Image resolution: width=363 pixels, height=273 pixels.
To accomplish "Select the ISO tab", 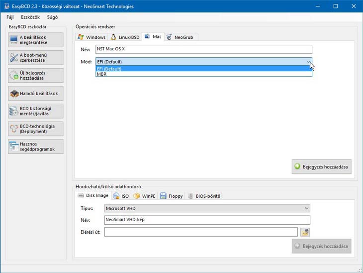I will pyautogui.click(x=121, y=196).
